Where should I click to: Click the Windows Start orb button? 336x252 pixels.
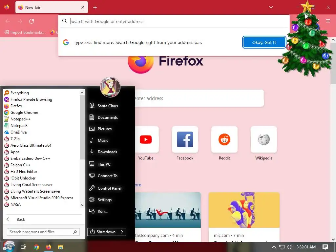pyautogui.click(x=9, y=247)
